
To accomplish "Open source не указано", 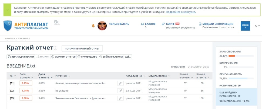I will coord(62,91).
